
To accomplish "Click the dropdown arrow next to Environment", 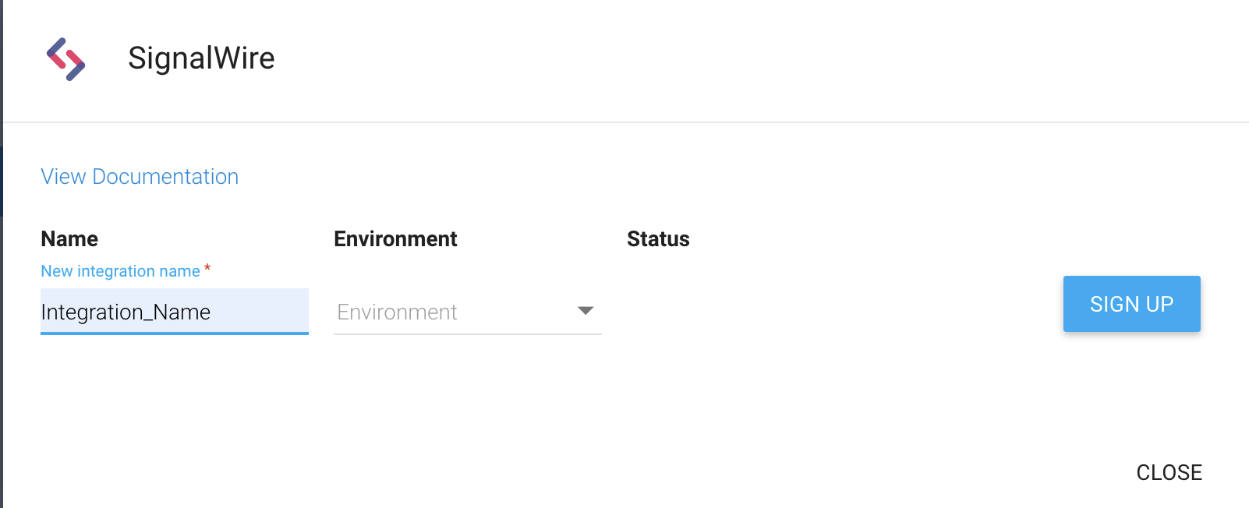I will [x=585, y=311].
